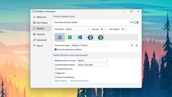Enable Dynamic transparency checkbox

55,77
